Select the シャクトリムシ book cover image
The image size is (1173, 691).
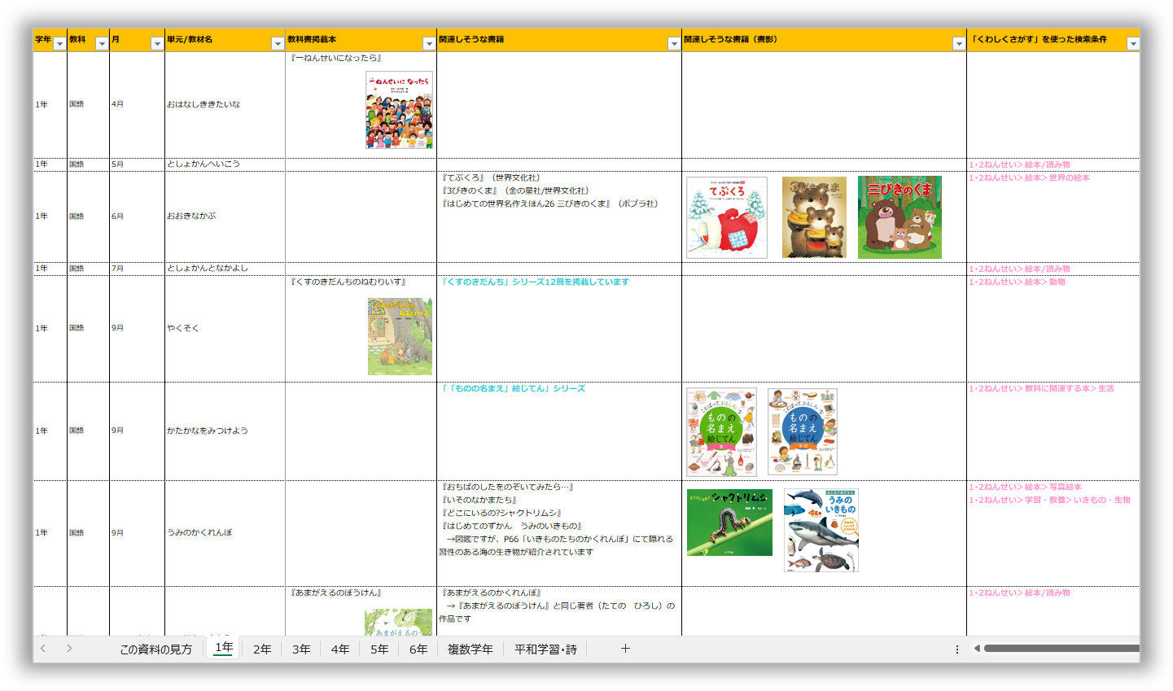[x=729, y=523]
